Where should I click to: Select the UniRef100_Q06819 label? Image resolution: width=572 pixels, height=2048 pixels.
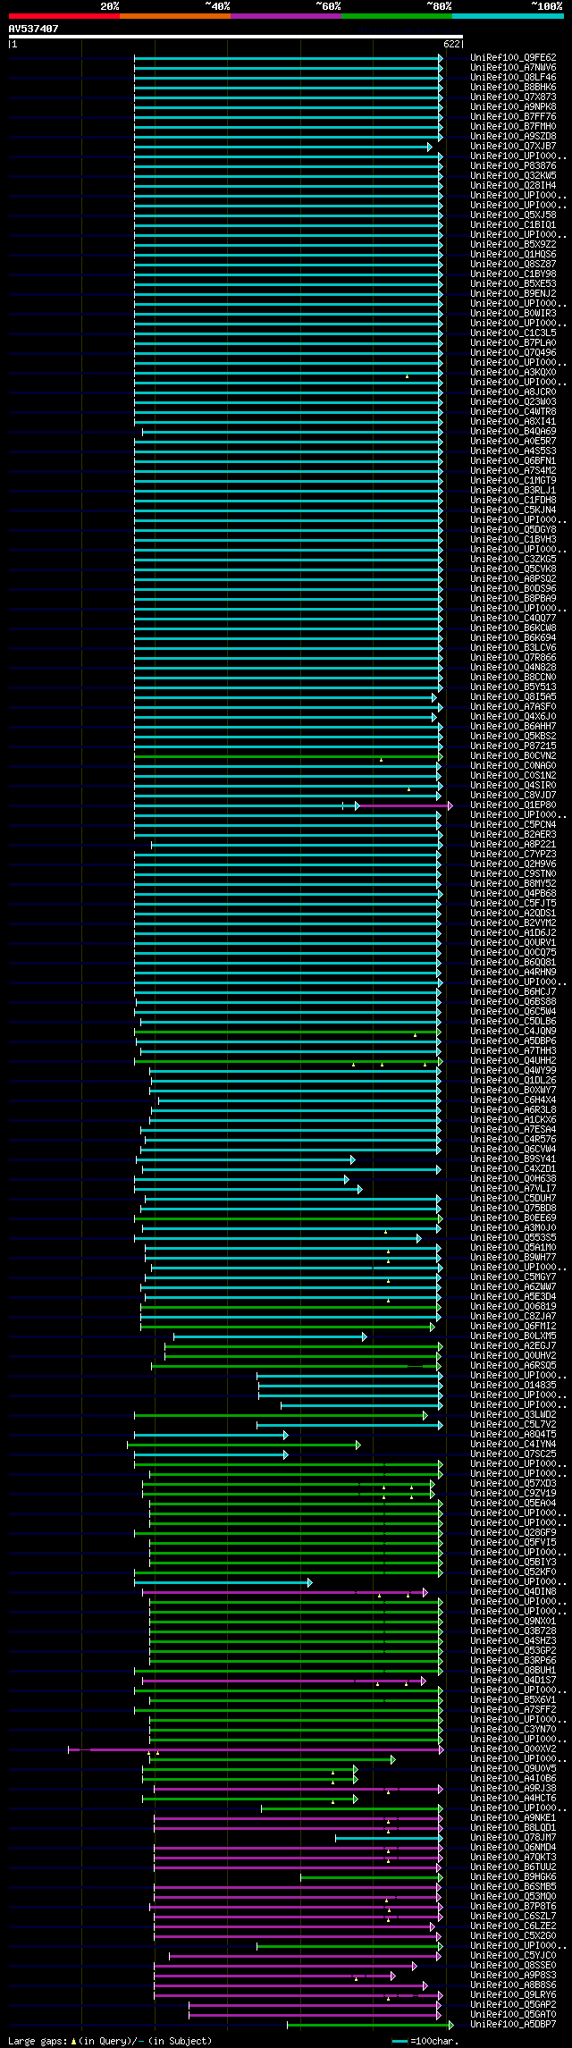(x=513, y=1307)
